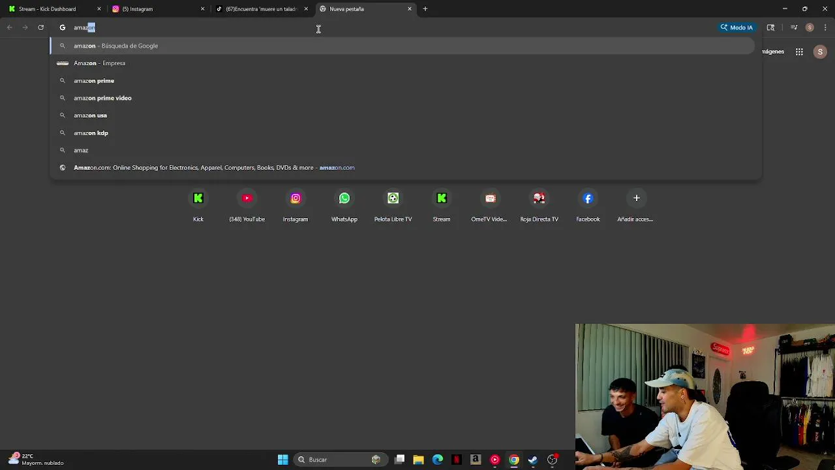Open the Stream shortcut tile
This screenshot has height=470, width=835.
(x=442, y=206)
